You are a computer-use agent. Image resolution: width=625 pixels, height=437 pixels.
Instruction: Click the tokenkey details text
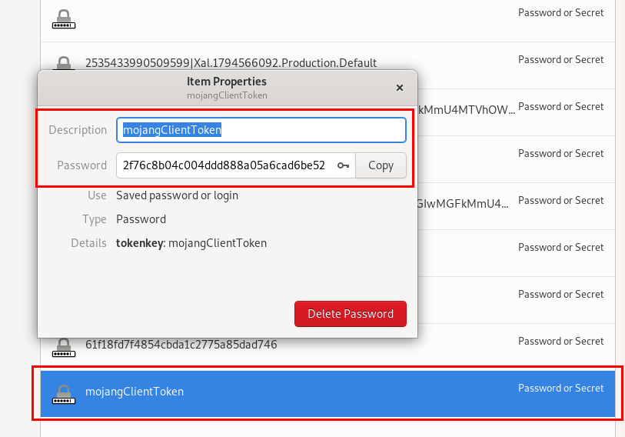(191, 243)
